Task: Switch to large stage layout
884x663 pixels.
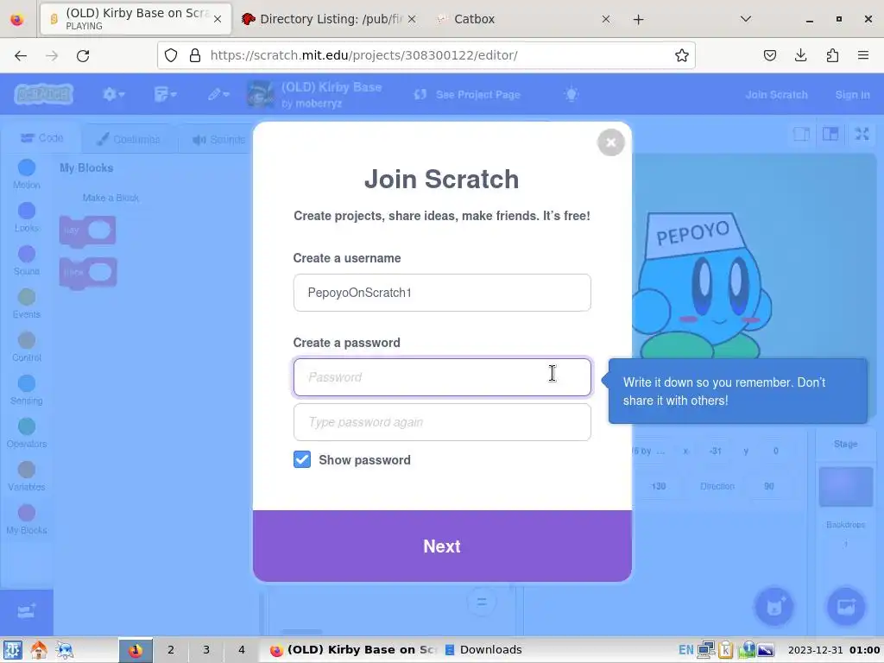Action: [830, 134]
